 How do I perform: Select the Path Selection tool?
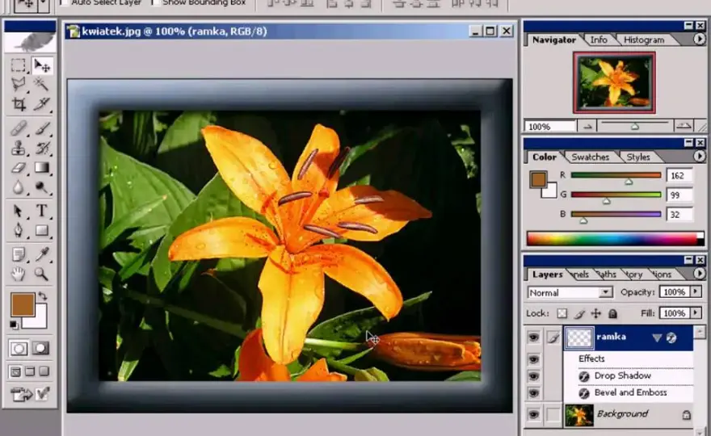coord(18,212)
